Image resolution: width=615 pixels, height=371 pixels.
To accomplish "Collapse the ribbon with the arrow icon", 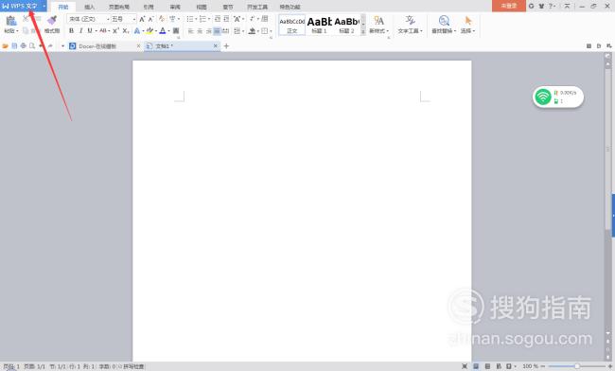I will 568,6.
